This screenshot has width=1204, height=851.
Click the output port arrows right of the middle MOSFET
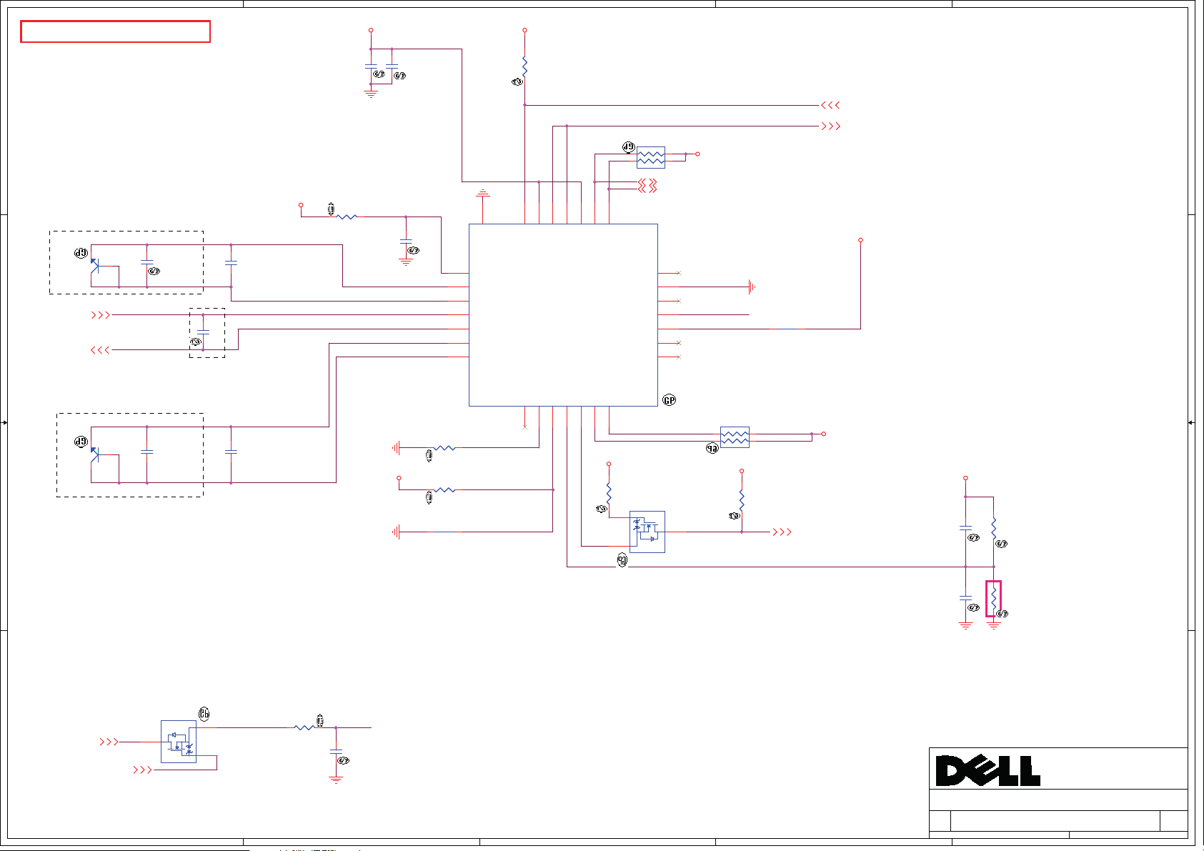tap(782, 532)
